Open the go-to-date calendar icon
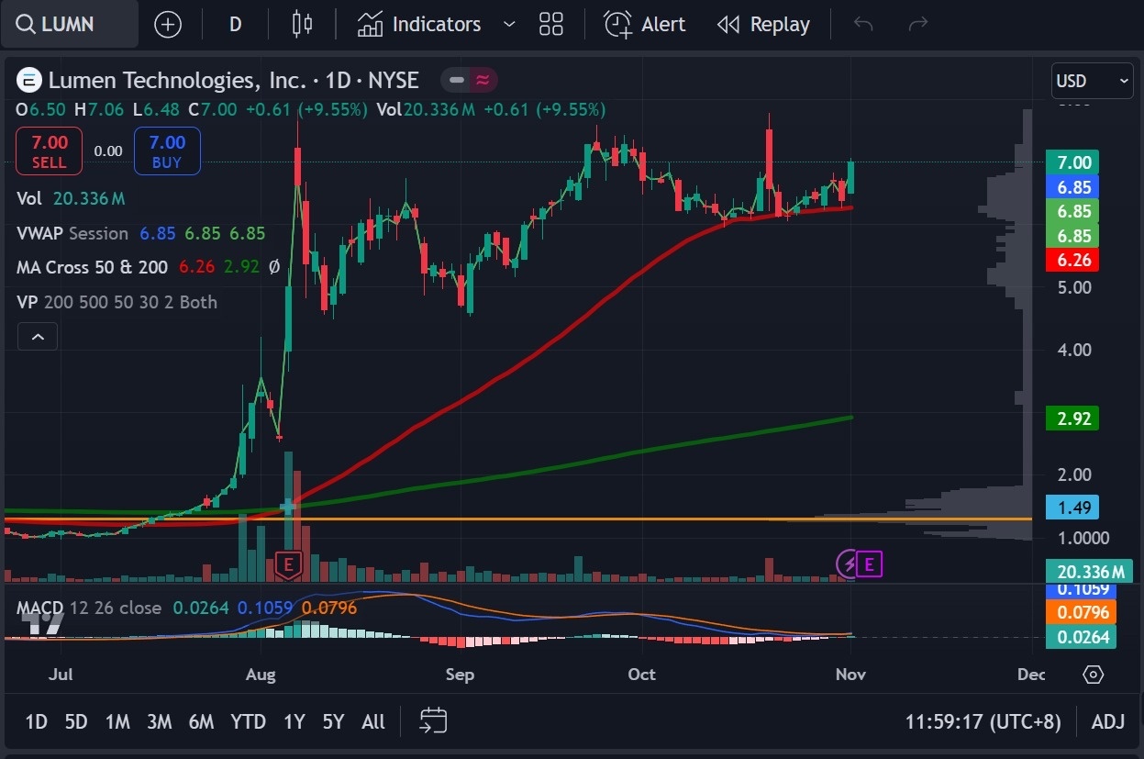The image size is (1144, 759). pyautogui.click(x=433, y=721)
